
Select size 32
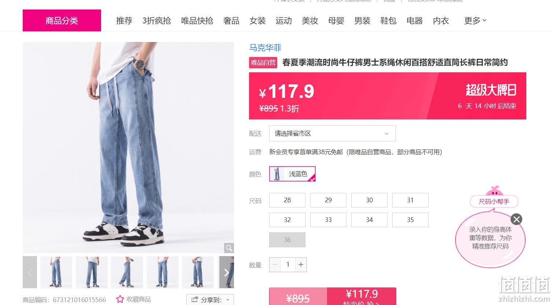point(287,220)
